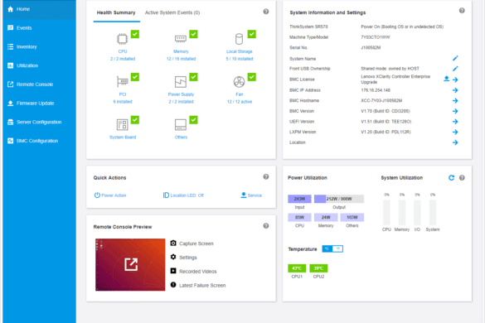This screenshot has height=323, width=485.
Task: Open BMC IP Address settings arrow
Action: [x=455, y=90]
